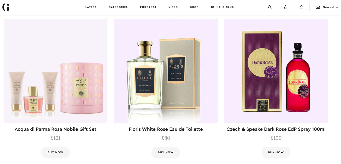The width and height of the screenshot is (341, 164).
Task: Open the Acqua di Parma product image
Action: (55, 71)
